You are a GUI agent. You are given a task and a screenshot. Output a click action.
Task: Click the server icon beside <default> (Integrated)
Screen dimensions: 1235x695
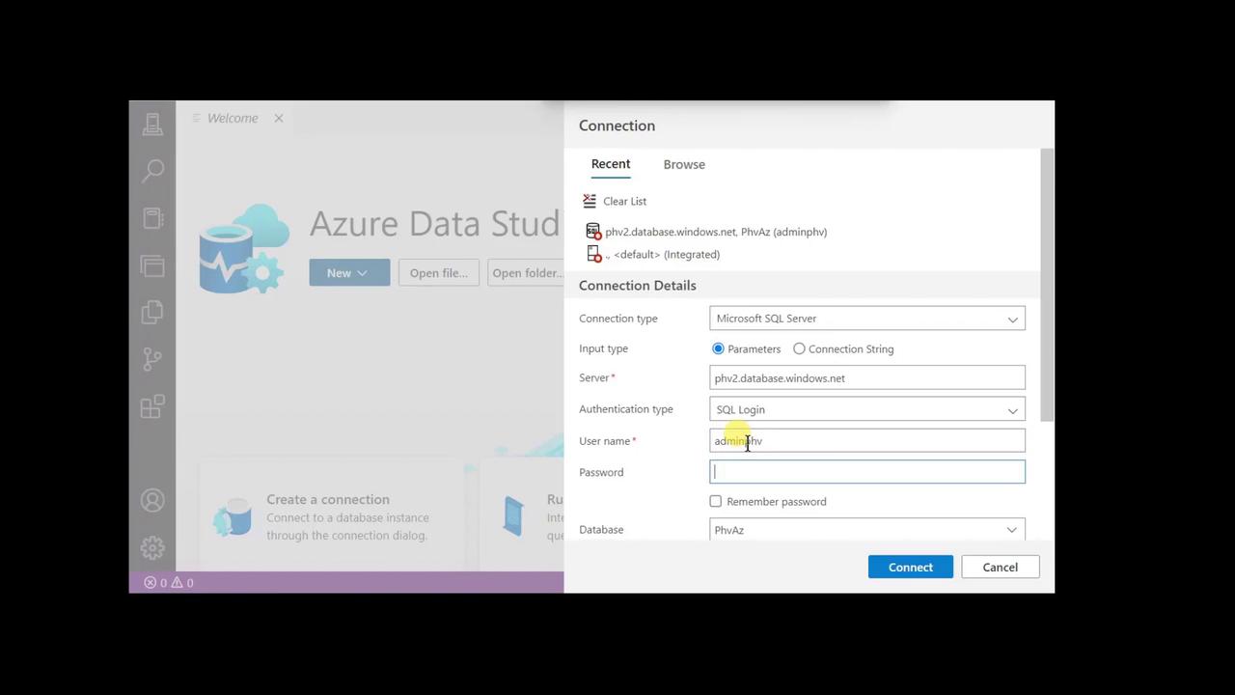(594, 254)
